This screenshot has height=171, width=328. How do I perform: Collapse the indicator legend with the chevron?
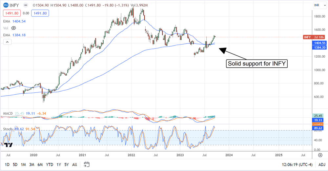tap(7, 42)
